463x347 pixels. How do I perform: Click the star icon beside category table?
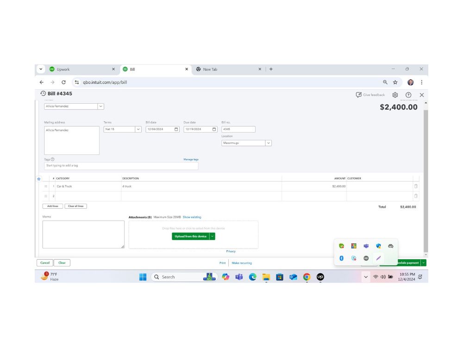(x=39, y=179)
